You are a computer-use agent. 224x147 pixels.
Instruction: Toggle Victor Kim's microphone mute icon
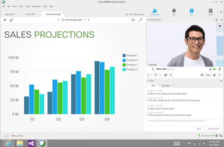(x=220, y=69)
